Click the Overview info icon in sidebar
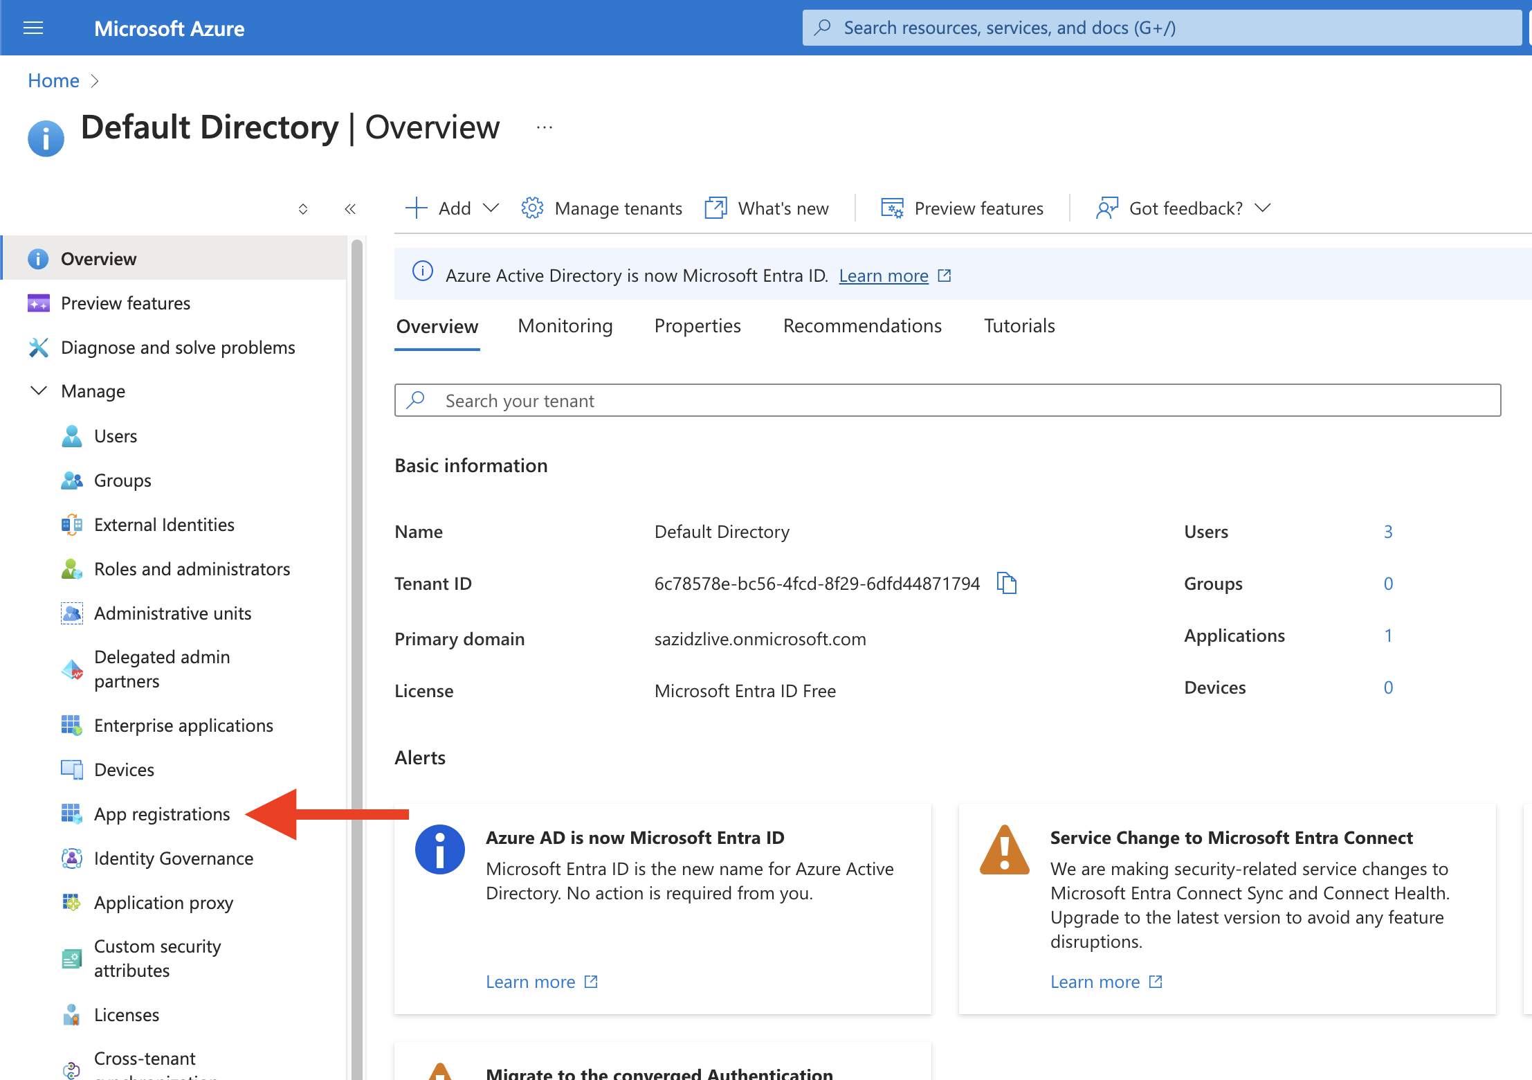 (x=38, y=259)
